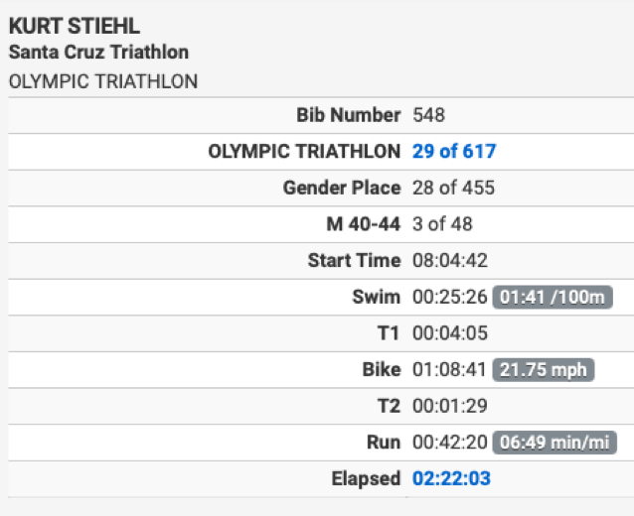Select the Bike time 01:08:41
This screenshot has width=634, height=516.
click(x=449, y=369)
